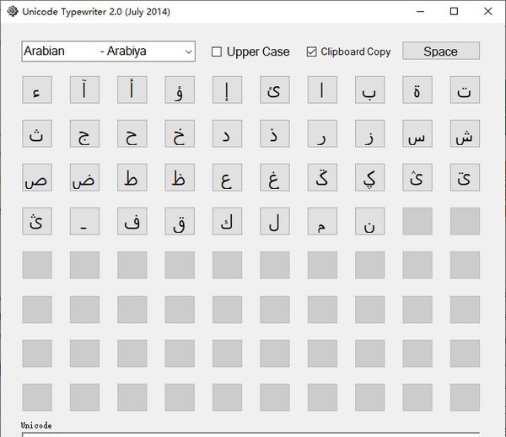Close the Unicode Typewriter window
Viewport: 506px width, 437px height.
point(488,12)
